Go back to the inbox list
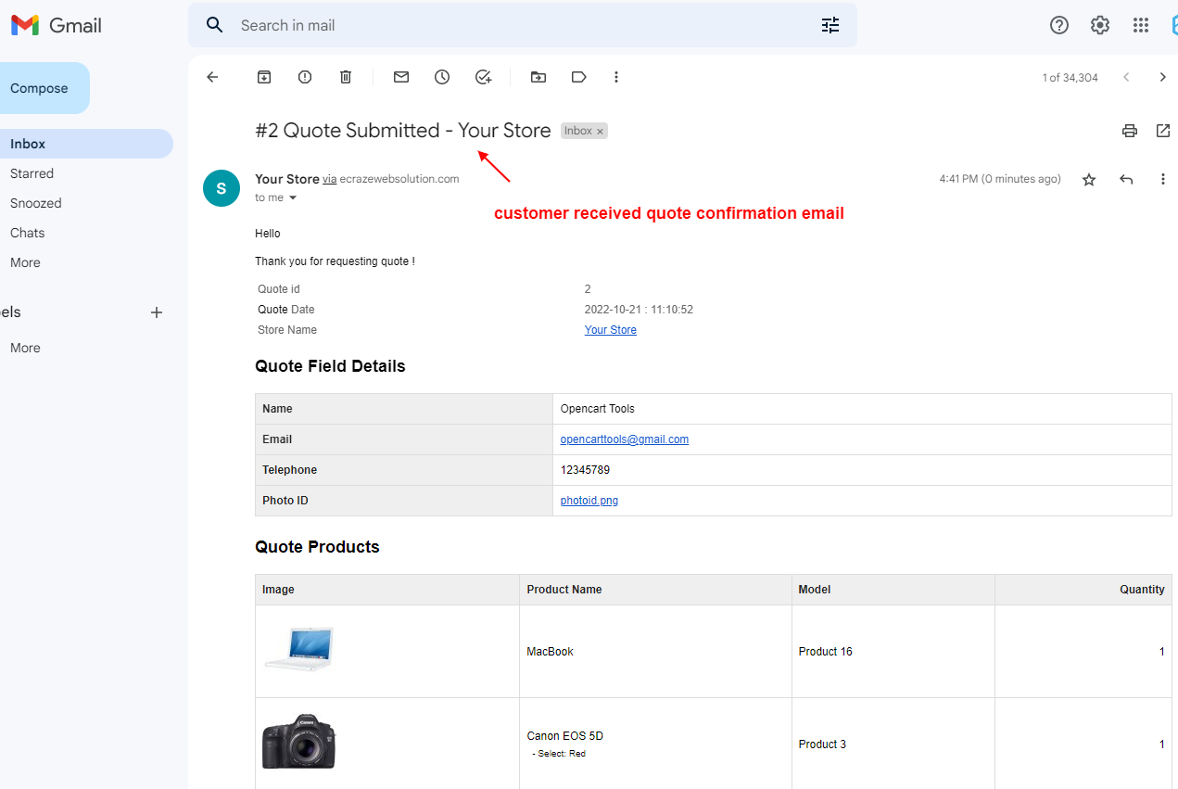Viewport: 1178px width, 789px height. (212, 77)
